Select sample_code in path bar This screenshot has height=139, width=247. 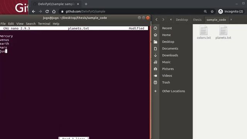216,20
